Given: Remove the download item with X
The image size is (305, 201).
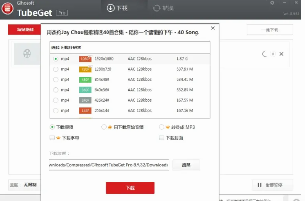Looking at the screenshot, I should click(281, 54).
